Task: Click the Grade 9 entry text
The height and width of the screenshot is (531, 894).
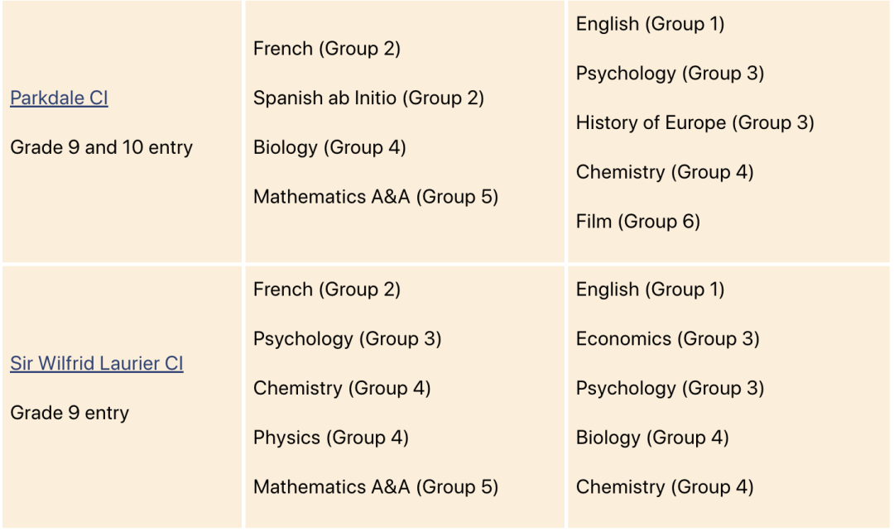Action: (70, 413)
